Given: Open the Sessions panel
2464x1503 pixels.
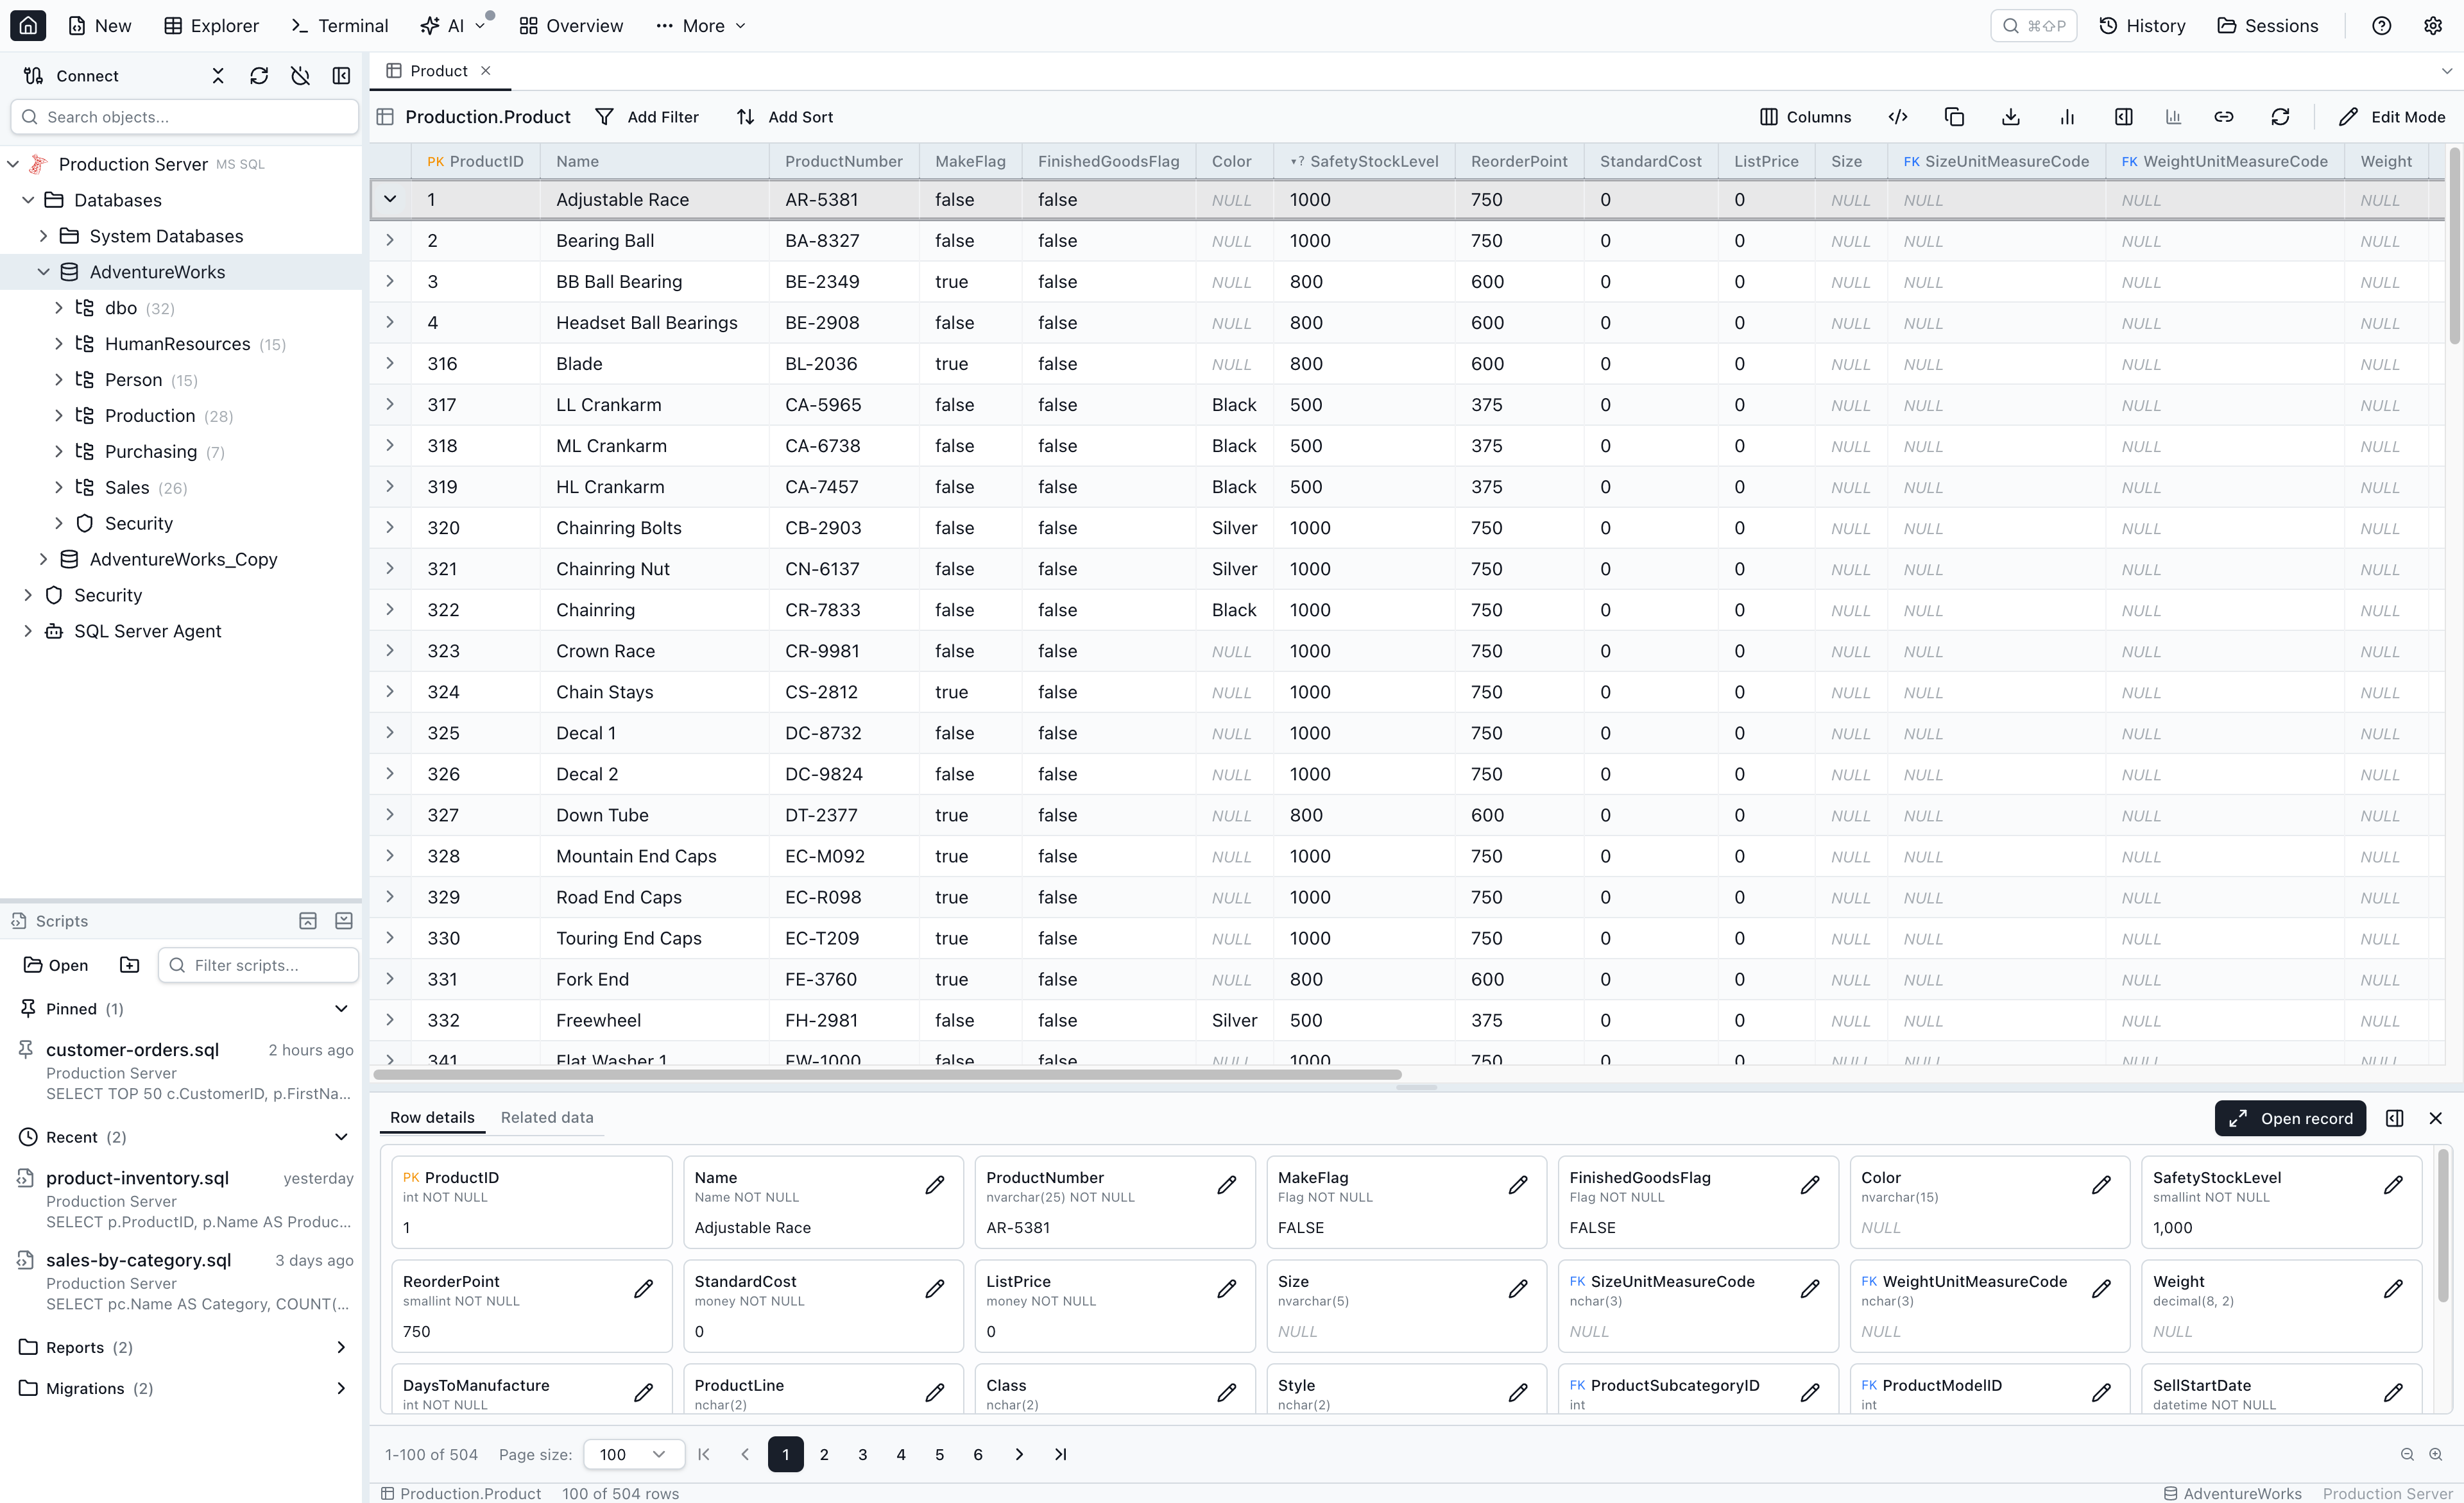Looking at the screenshot, I should point(2267,26).
